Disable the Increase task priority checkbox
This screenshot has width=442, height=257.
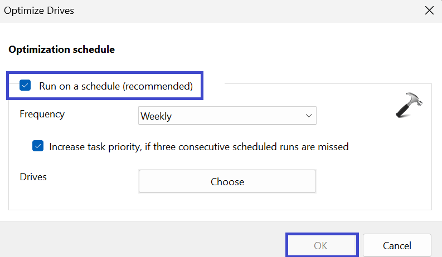tap(38, 147)
